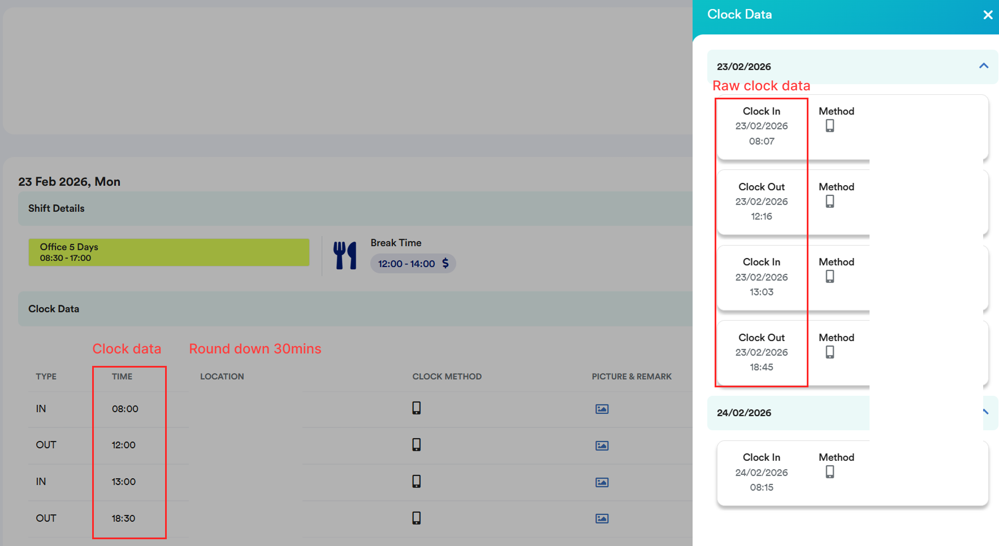The width and height of the screenshot is (999, 546).
Task: Click the TIME column header
Action: coord(122,377)
